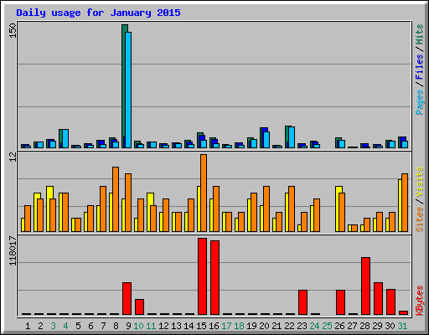Select the "150" y-axis value
Screen dimensions: 429x335
13,30
